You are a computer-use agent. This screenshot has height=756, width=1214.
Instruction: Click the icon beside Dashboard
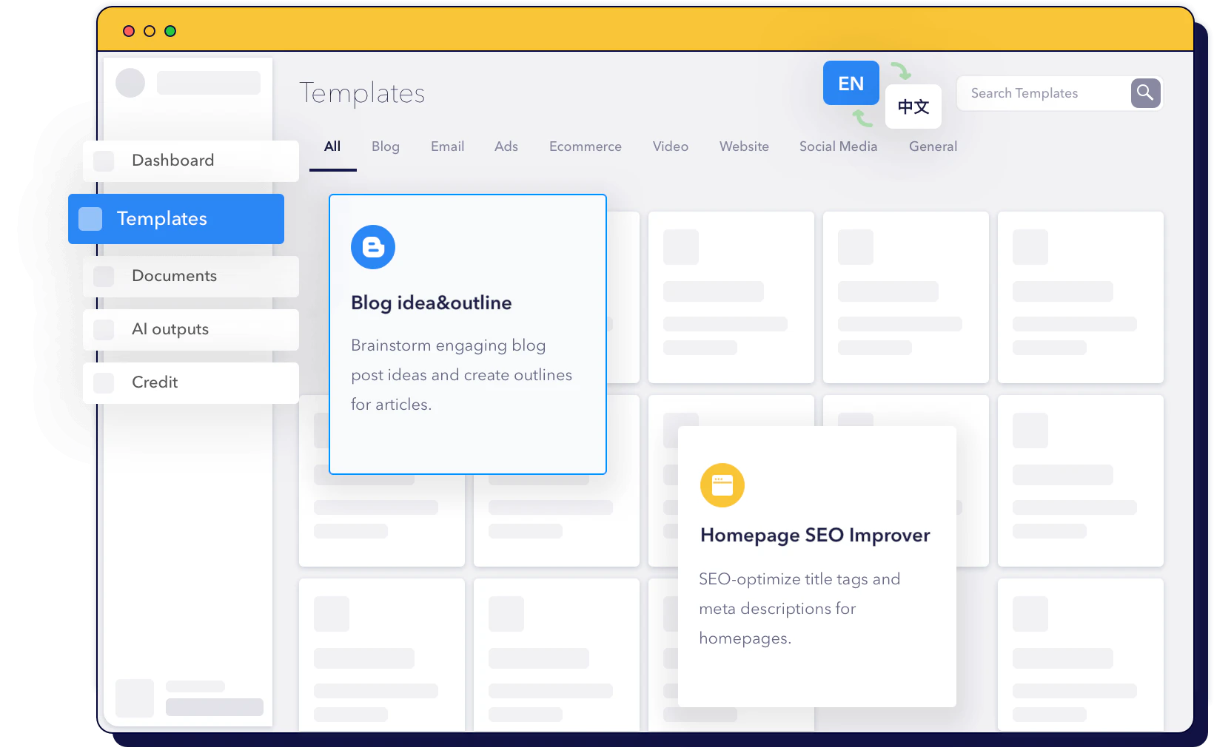[x=104, y=161]
